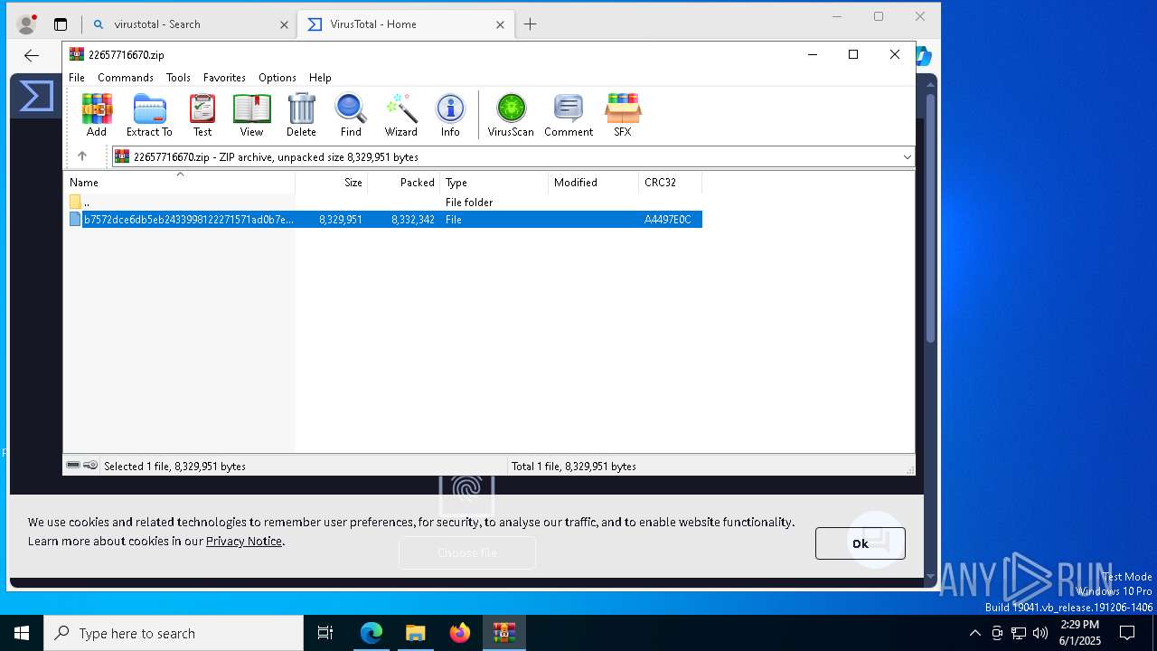Screen dimensions: 1157x651
Task: Select file b7572dce6db5eb24... in list
Action: click(x=385, y=220)
